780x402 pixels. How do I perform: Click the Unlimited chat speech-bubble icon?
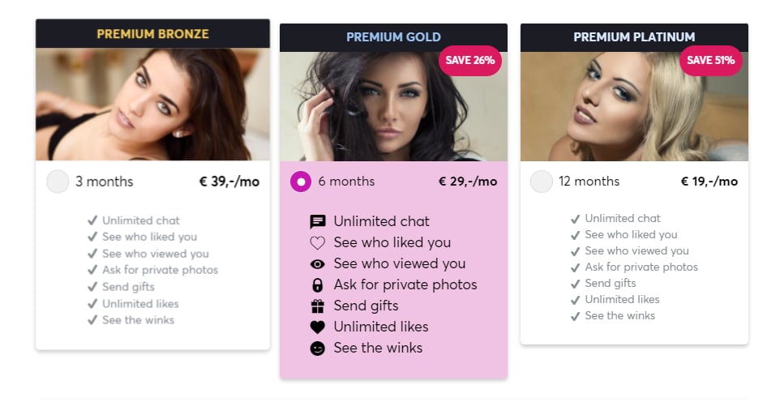click(318, 221)
